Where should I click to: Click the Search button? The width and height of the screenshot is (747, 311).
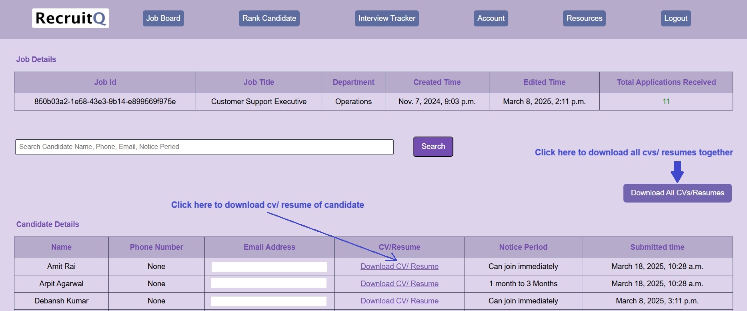point(433,146)
